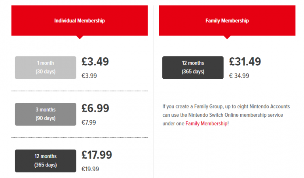304x178 pixels.
Task: Choose the individual 12 months (365 days) plan
Action: tap(46, 161)
